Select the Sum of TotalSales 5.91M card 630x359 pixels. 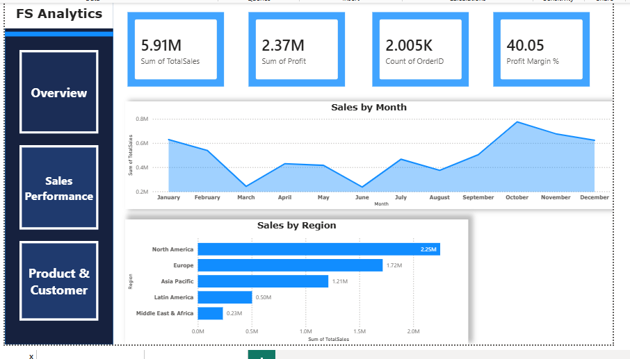pos(176,49)
